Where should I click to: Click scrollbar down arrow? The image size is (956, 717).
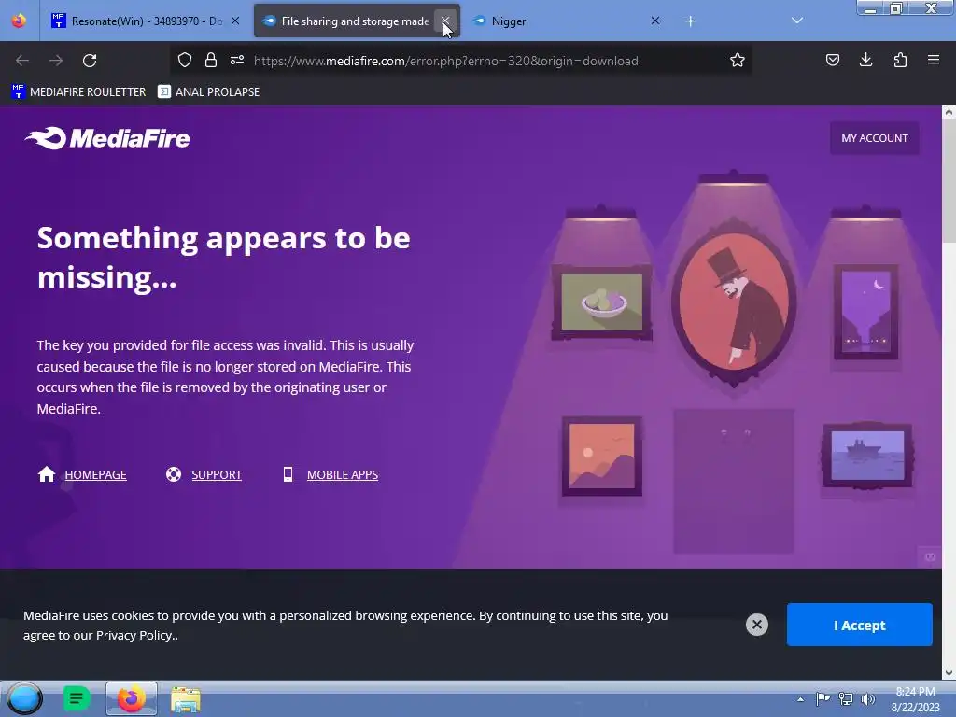coord(949,673)
